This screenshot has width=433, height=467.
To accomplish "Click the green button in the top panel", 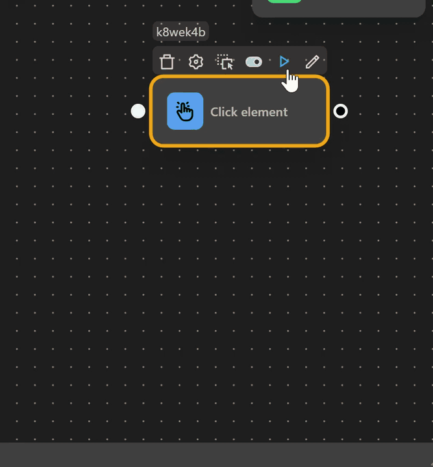I will [x=284, y=1].
